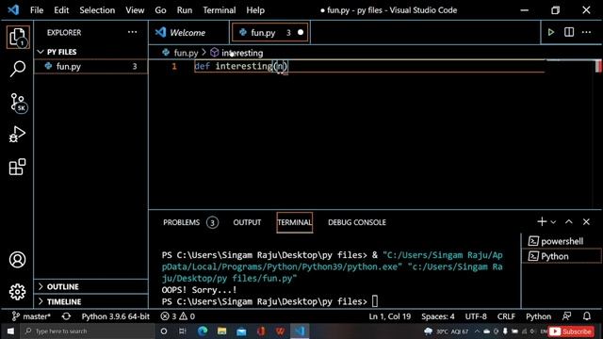Close the terminal panel
This screenshot has height=339, width=603.
click(586, 222)
